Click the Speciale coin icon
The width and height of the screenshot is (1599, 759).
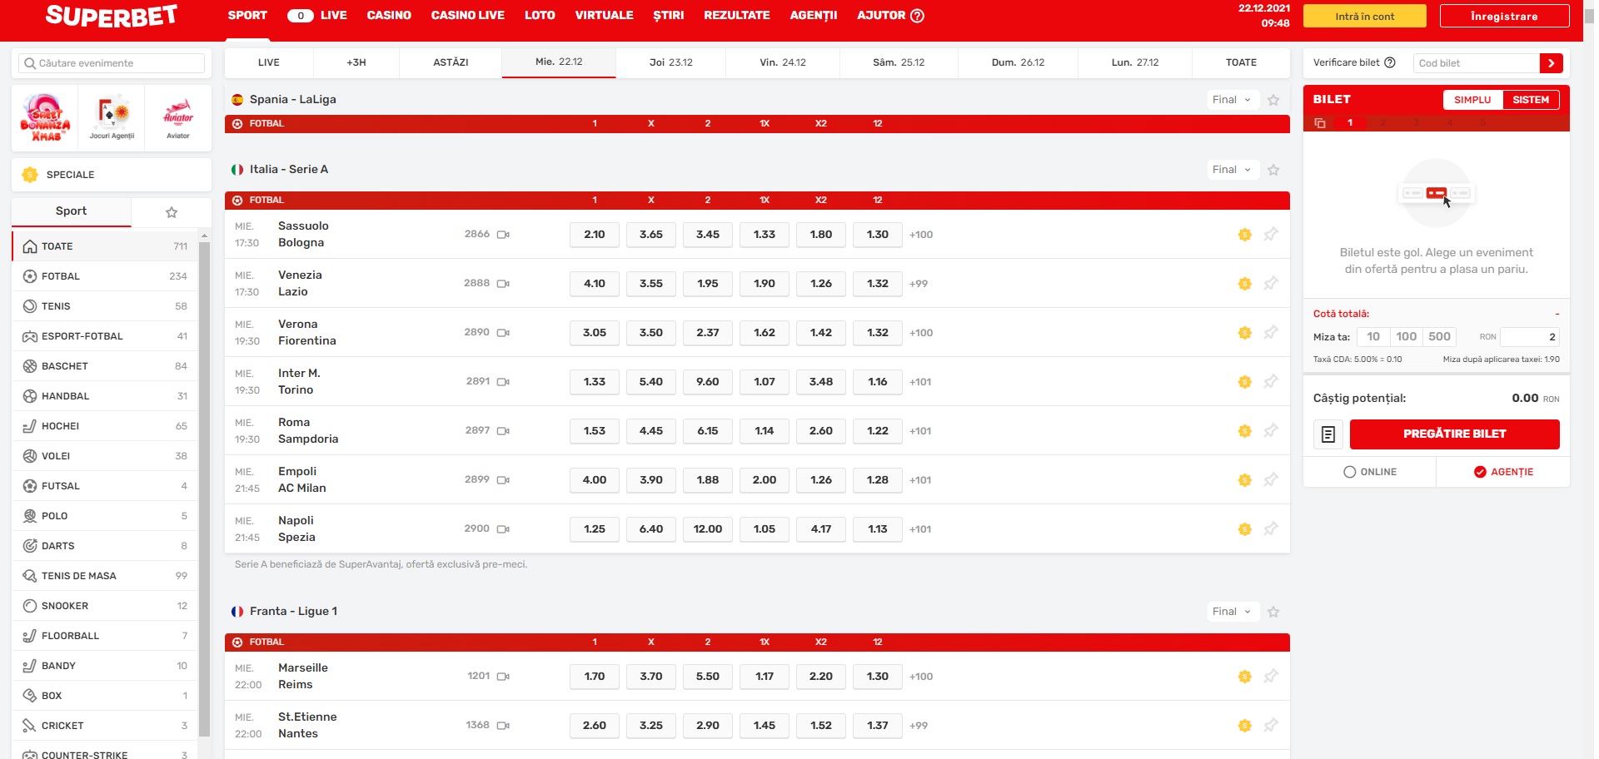[x=30, y=175]
